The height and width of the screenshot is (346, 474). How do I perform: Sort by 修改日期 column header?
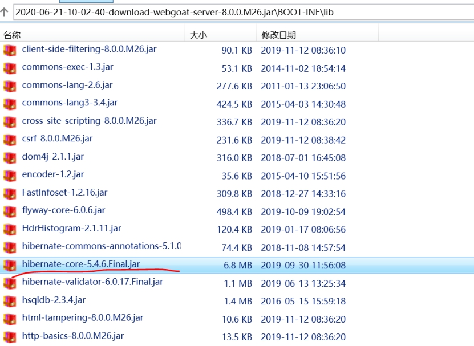317,35
